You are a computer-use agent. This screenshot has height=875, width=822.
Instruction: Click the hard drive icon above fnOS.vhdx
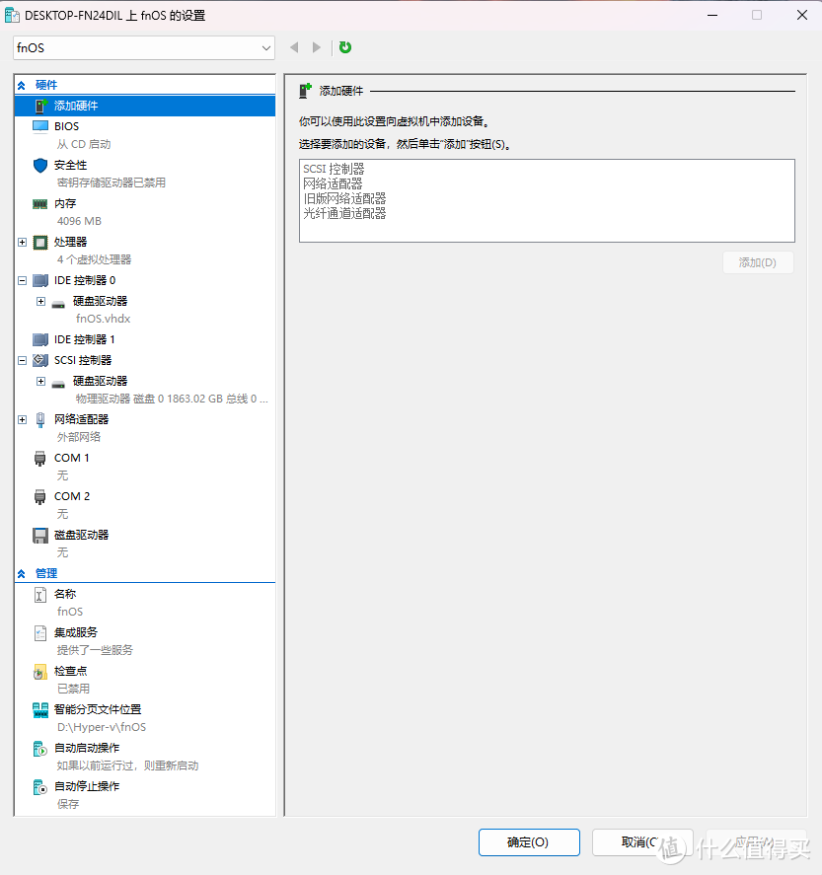tap(58, 304)
